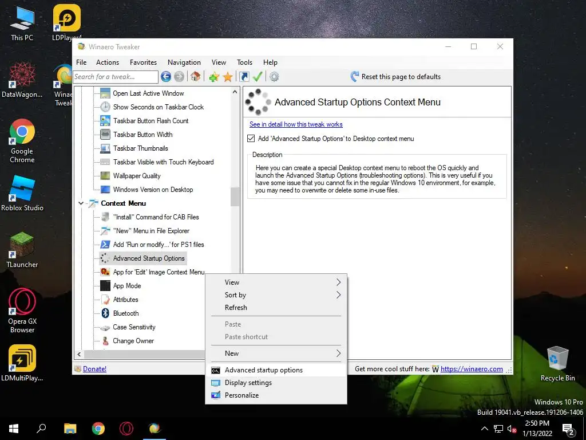Open the Navigation menu
The width and height of the screenshot is (586, 440).
click(184, 62)
